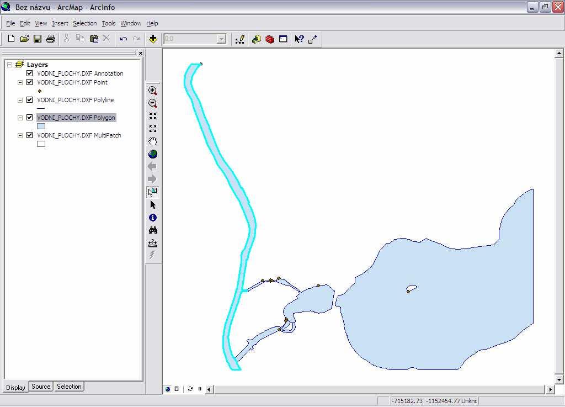The image size is (565, 407).
Task: Click the Point layer marker symbol
Action: [x=40, y=91]
